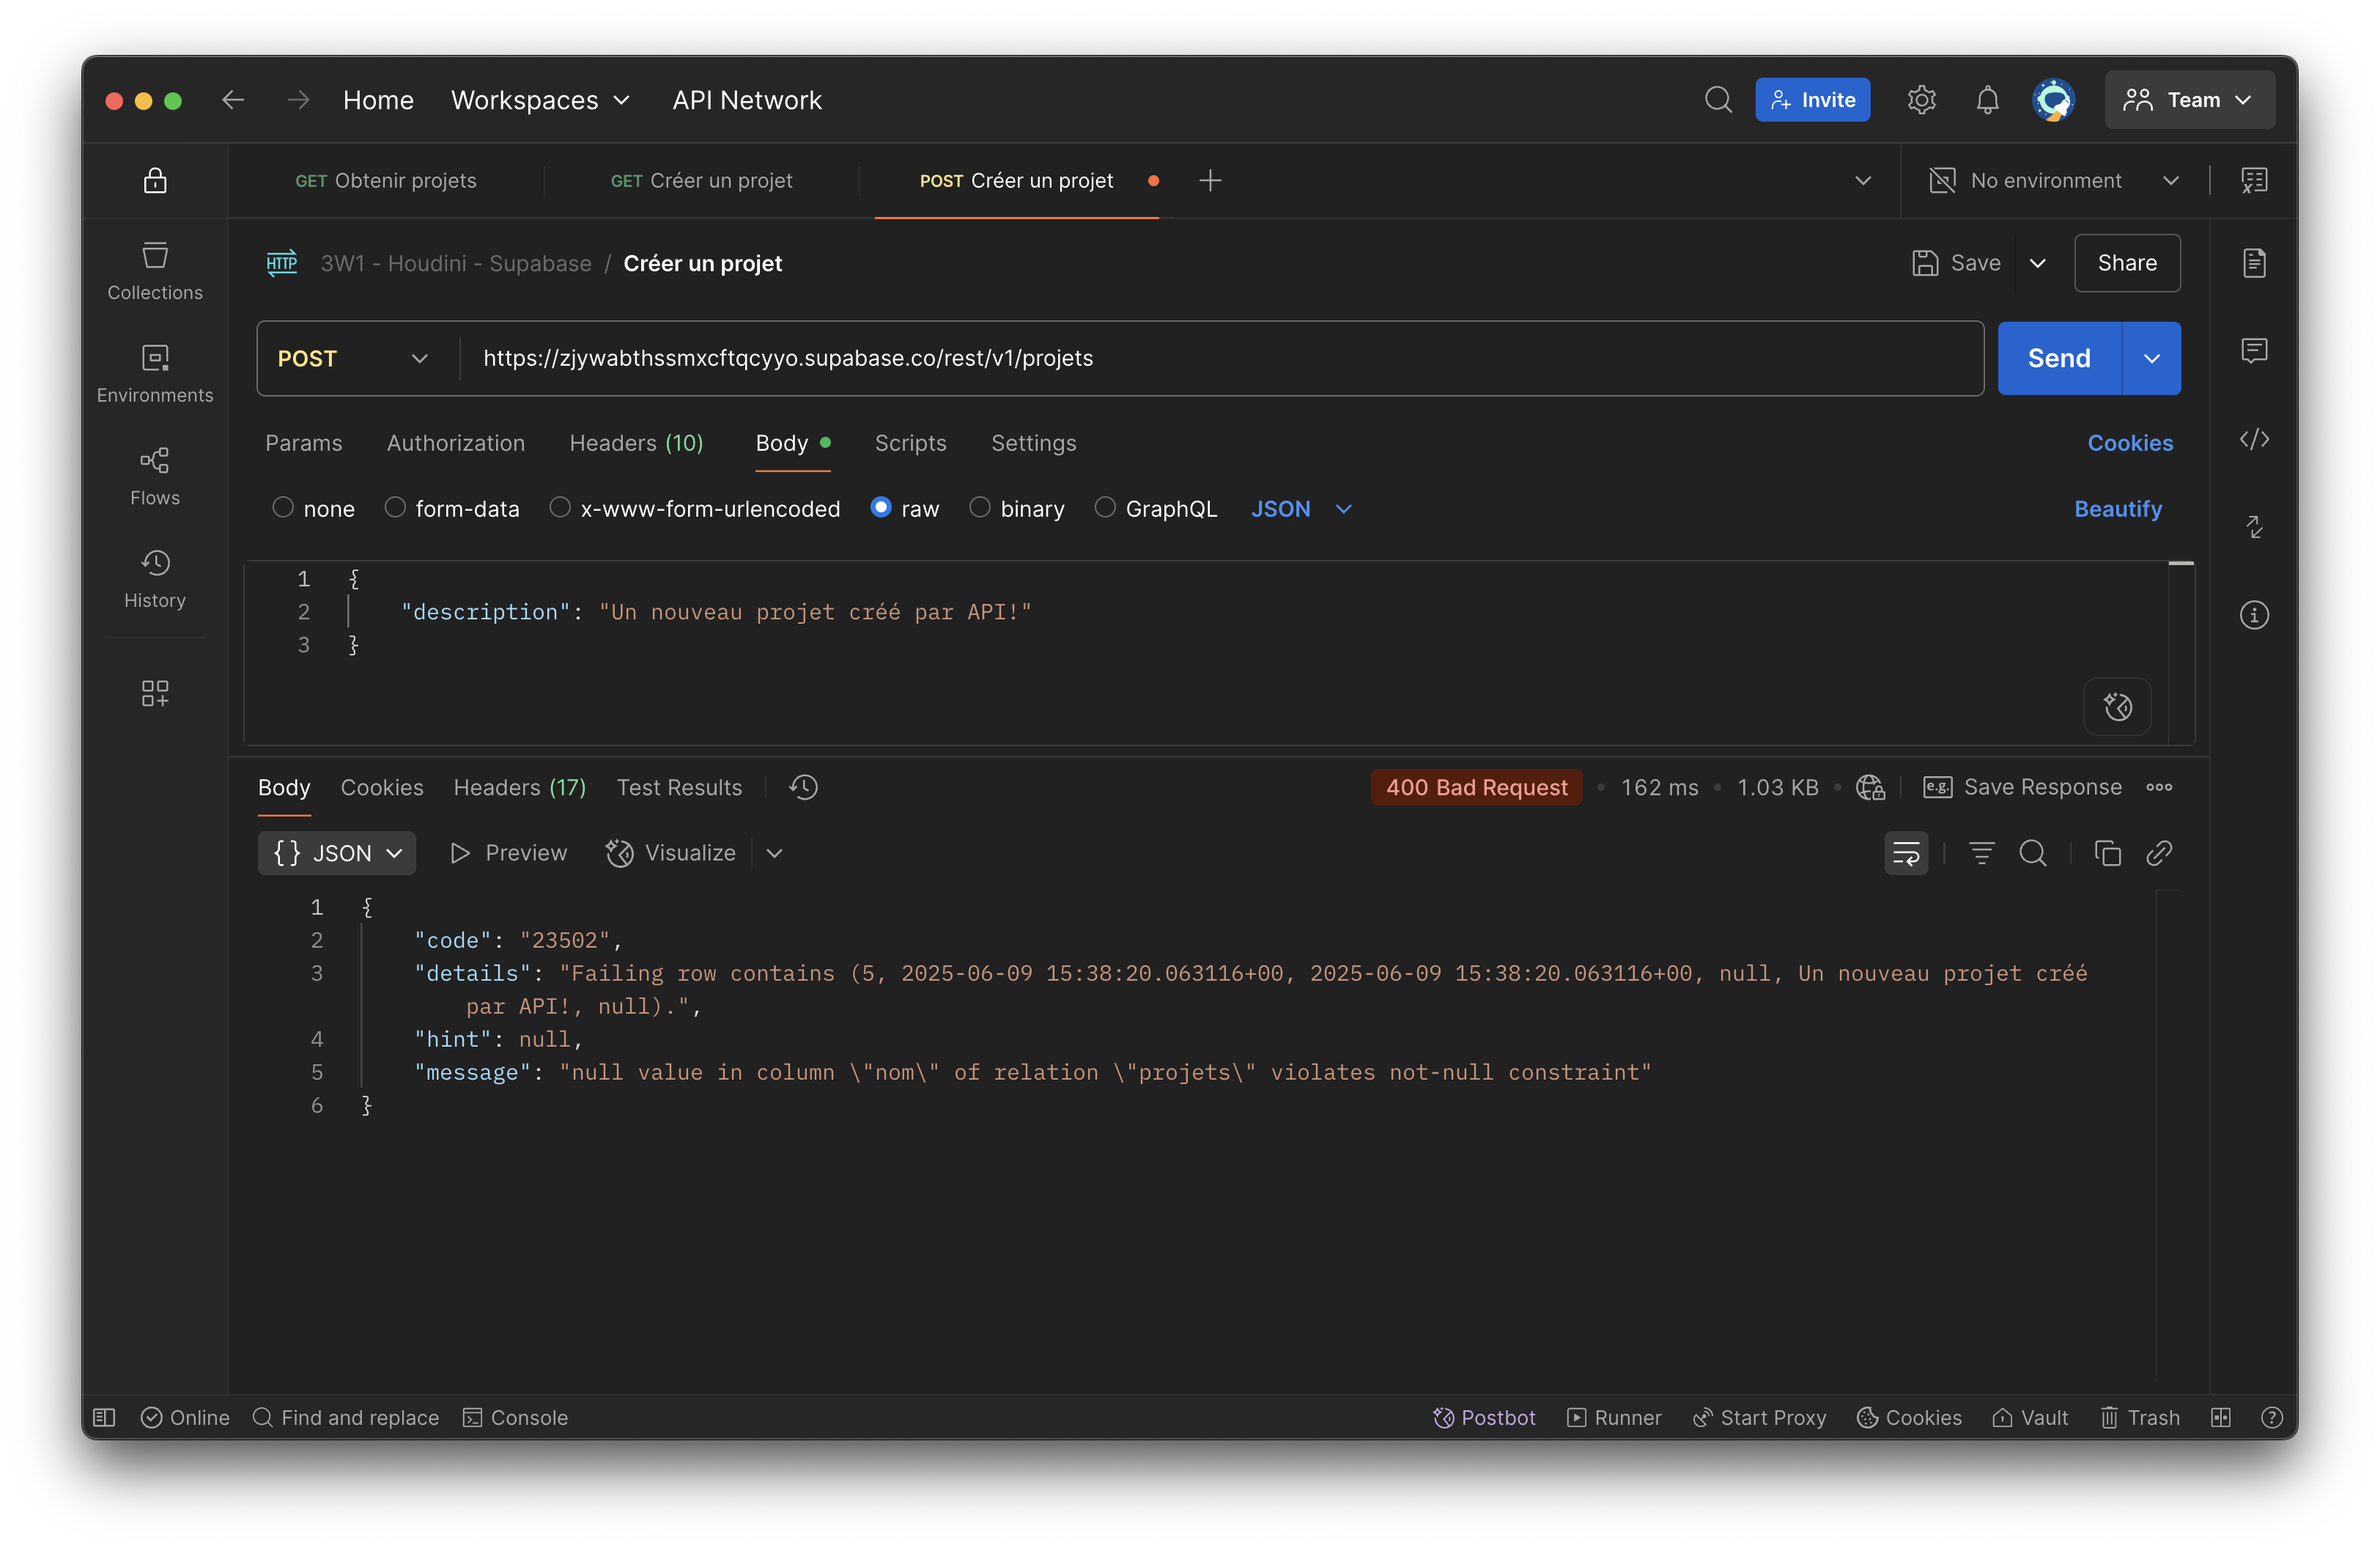Click the Invite button

[x=1812, y=100]
